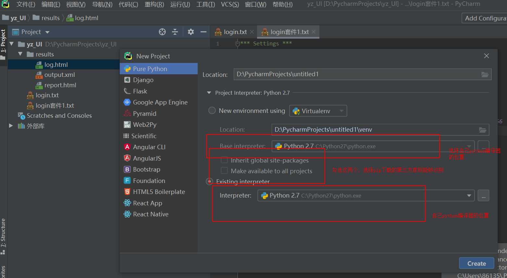
Task: Open the 重构(R) menu
Action: click(x=154, y=5)
